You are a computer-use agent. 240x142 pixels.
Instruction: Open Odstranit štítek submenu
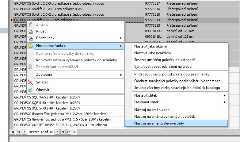[177, 102]
